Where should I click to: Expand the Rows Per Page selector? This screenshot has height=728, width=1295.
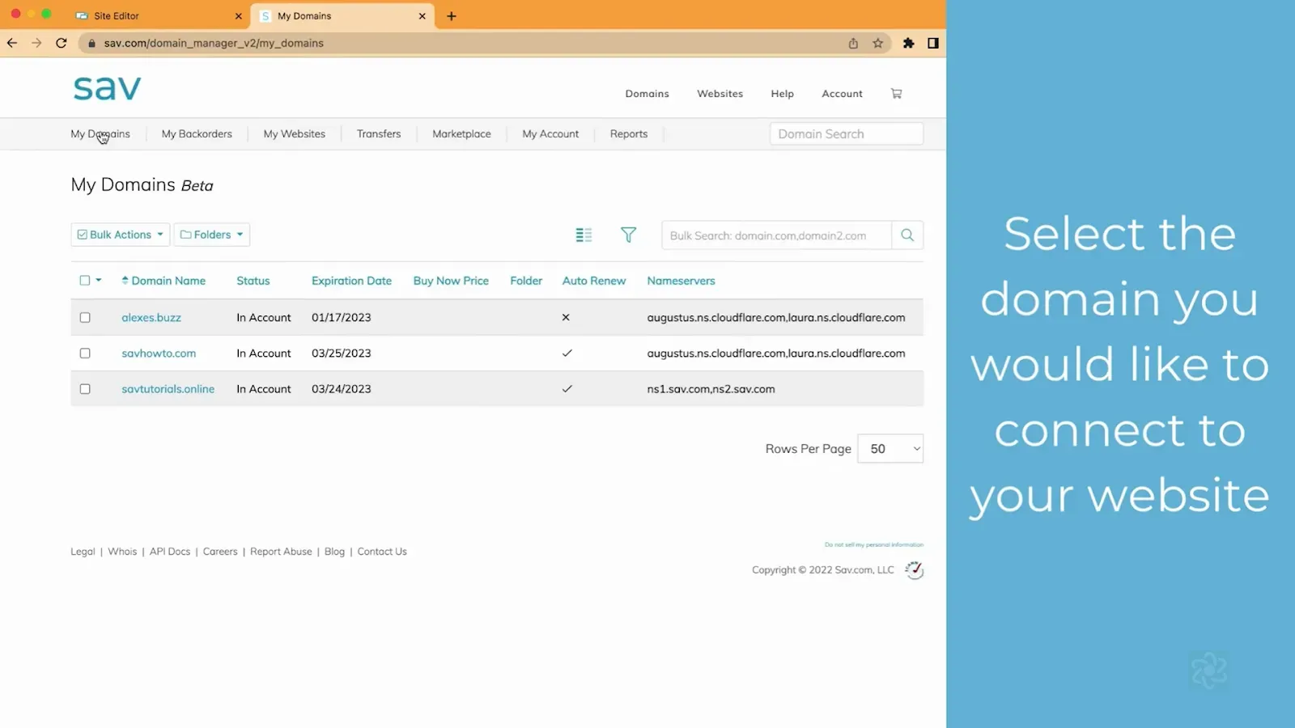click(x=890, y=449)
